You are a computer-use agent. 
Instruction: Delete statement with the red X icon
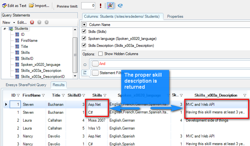coord(32,22)
